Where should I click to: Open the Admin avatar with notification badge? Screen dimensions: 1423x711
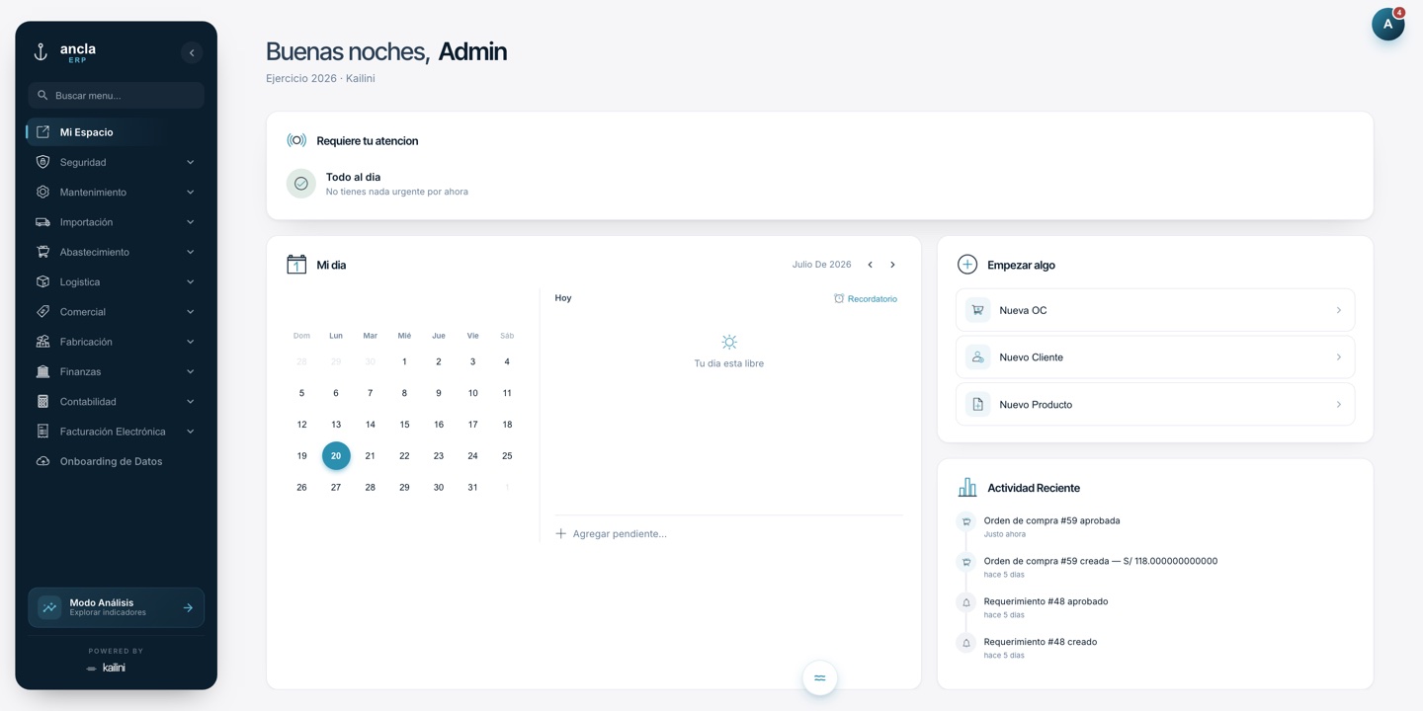coord(1387,24)
